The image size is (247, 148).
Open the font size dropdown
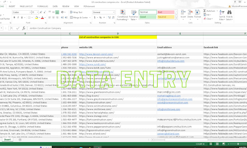coord(37,12)
